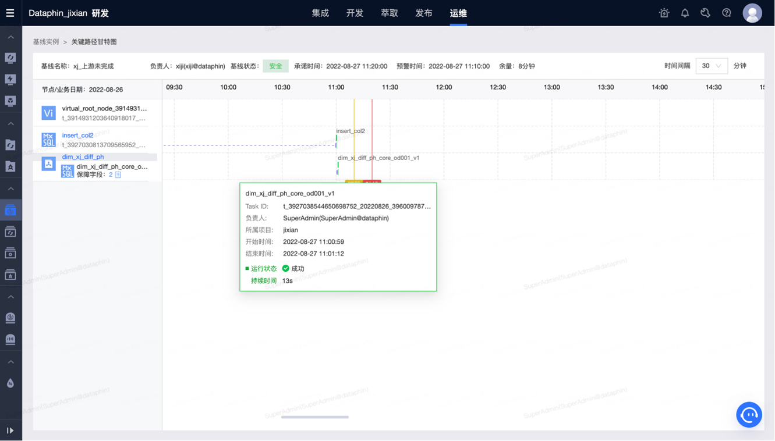Screen dimensions: 775x441
Task: Open the help question-mark icon
Action: [x=726, y=12]
